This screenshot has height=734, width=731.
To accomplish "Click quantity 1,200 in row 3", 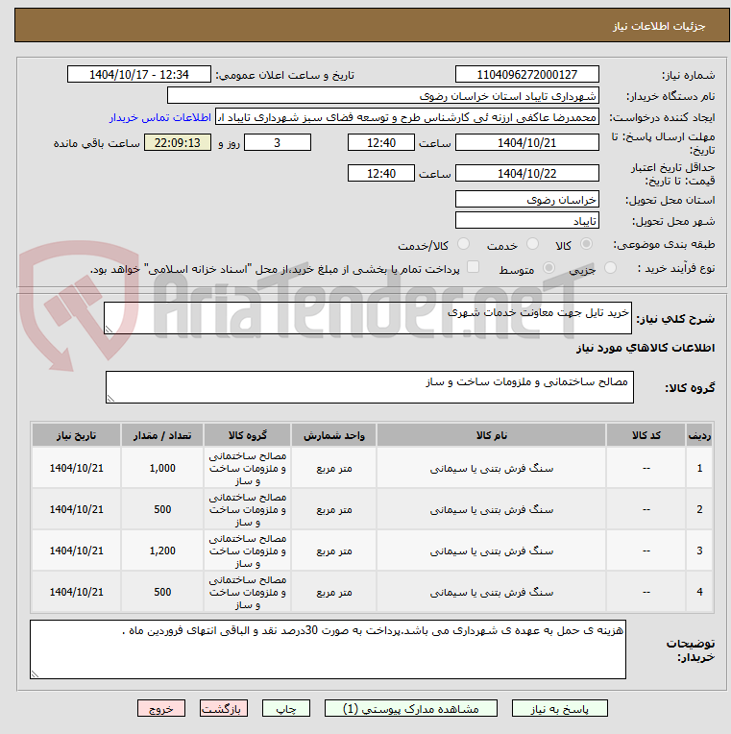I will point(162,550).
